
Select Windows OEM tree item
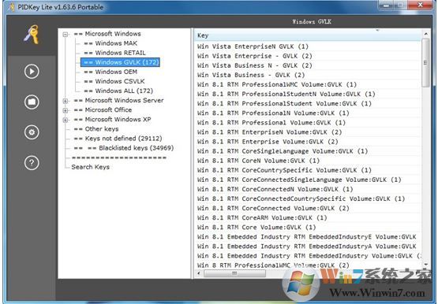(x=110, y=72)
